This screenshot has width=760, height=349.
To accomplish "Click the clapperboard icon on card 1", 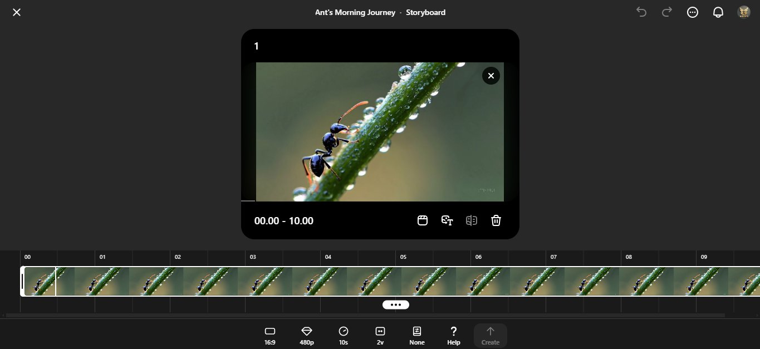I will pyautogui.click(x=423, y=220).
